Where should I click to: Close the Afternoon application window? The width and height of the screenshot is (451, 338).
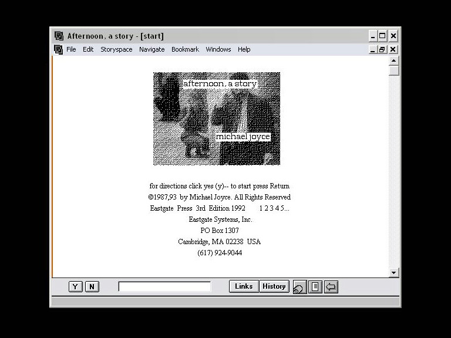pos(393,36)
